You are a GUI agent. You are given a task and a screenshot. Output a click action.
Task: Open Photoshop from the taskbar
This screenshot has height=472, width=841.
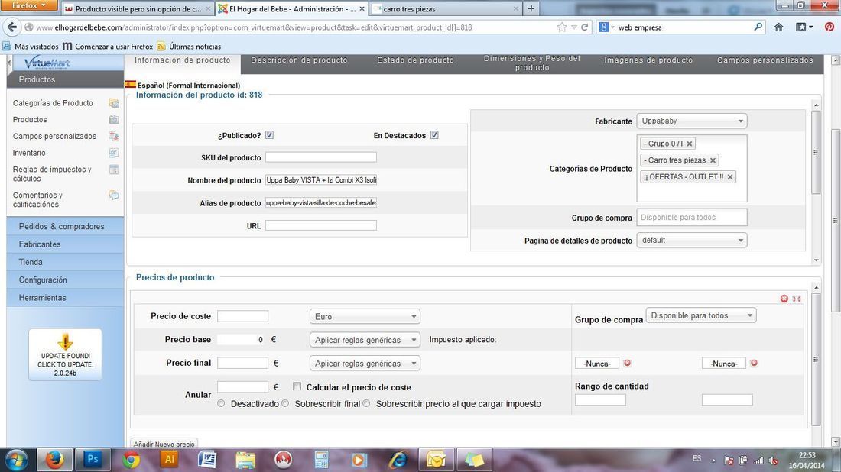tap(93, 459)
